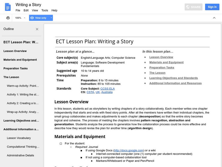Print the document with the printer icon
The image size is (222, 167).
click(x=8, y=18)
